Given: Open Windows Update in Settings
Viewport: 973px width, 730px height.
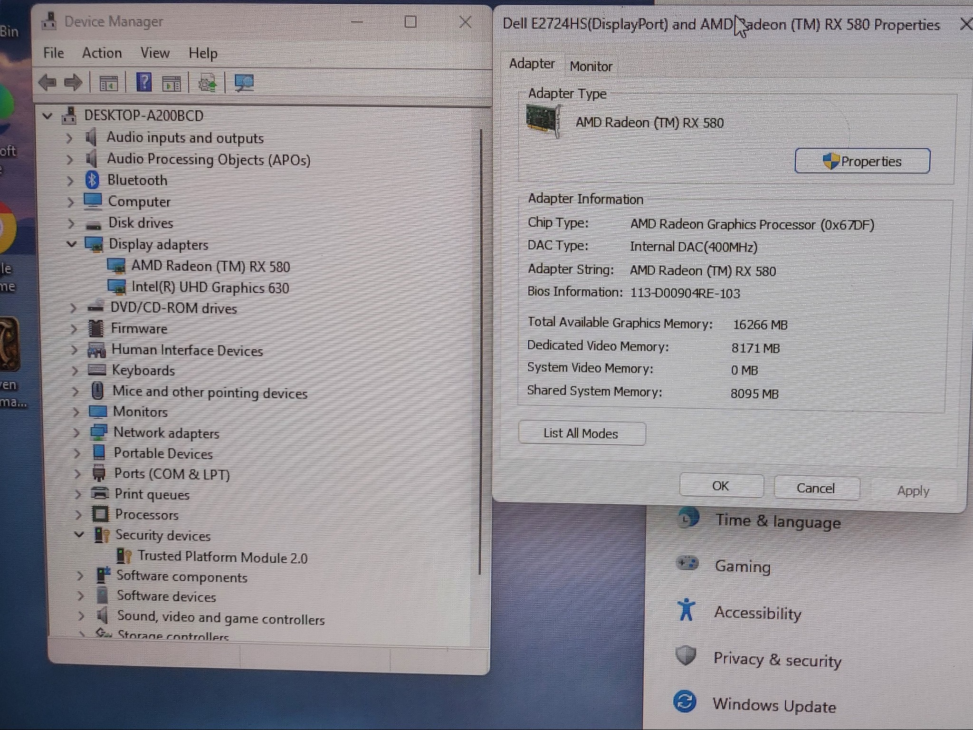Looking at the screenshot, I should click(x=774, y=706).
